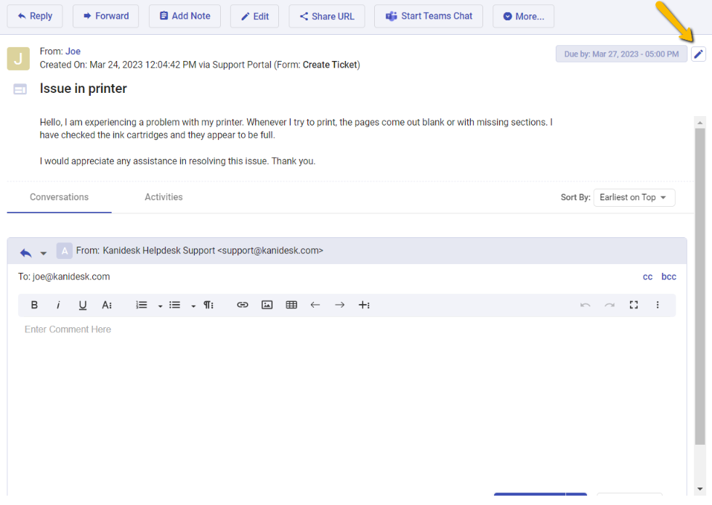Image resolution: width=712 pixels, height=505 pixels.
Task: Click the Reply button
Action: click(35, 16)
